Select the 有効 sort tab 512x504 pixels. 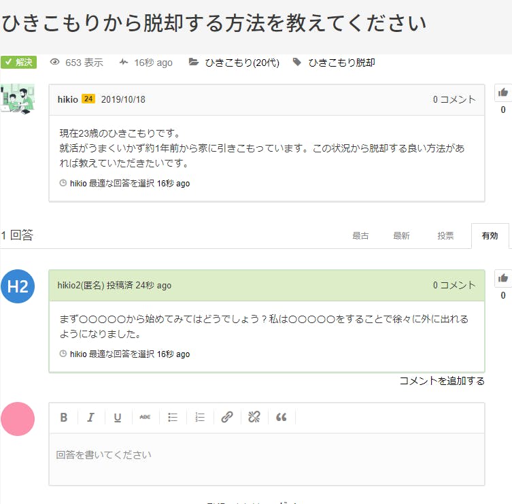point(490,236)
